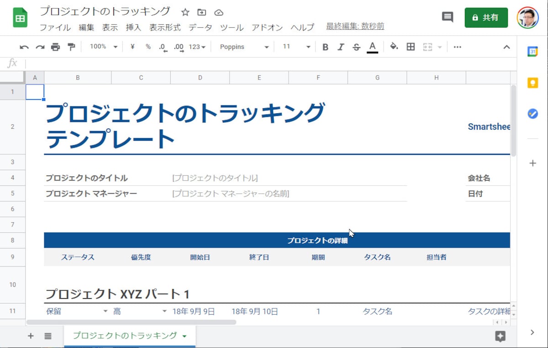
Task: Toggle strikethrough formatting
Action: [356, 47]
